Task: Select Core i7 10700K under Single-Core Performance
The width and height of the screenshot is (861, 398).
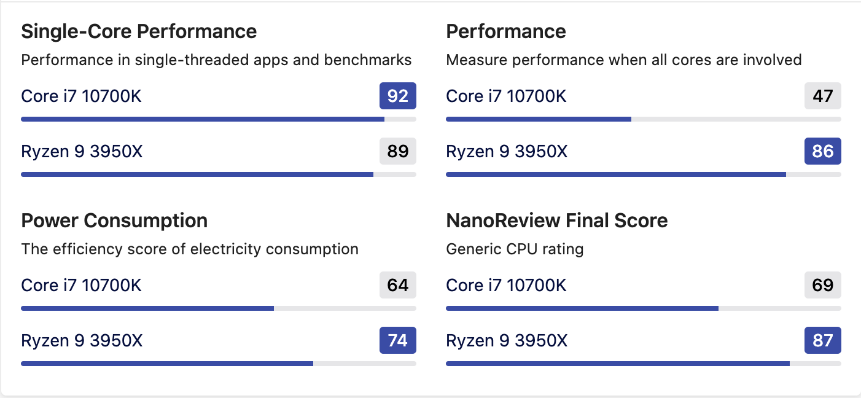Action: pos(81,96)
